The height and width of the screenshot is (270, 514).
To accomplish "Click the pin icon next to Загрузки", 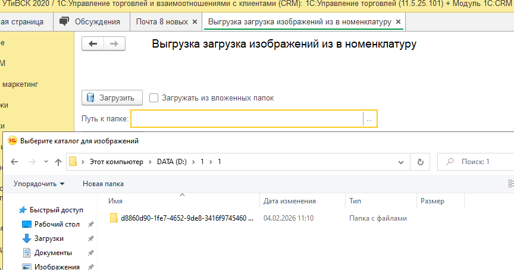I will [x=91, y=238].
